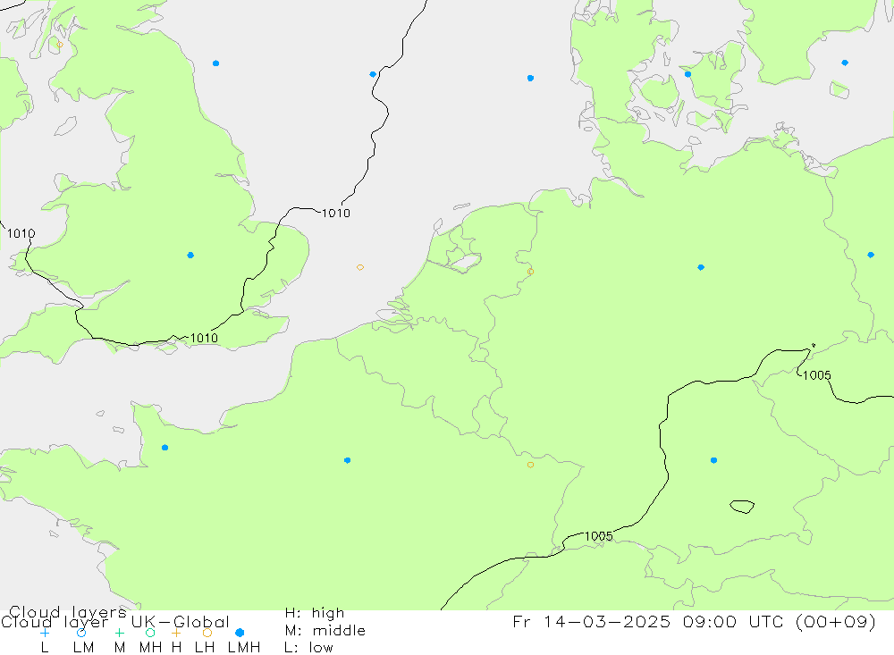Image resolution: width=894 pixels, height=655 pixels.
Task: Click the forecast date '14-03-2025 09:00 UTC'
Action: click(665, 622)
